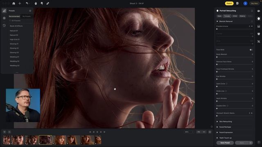This screenshot has height=147, width=262.
Task: Select the Child tab
Action: click(235, 16)
